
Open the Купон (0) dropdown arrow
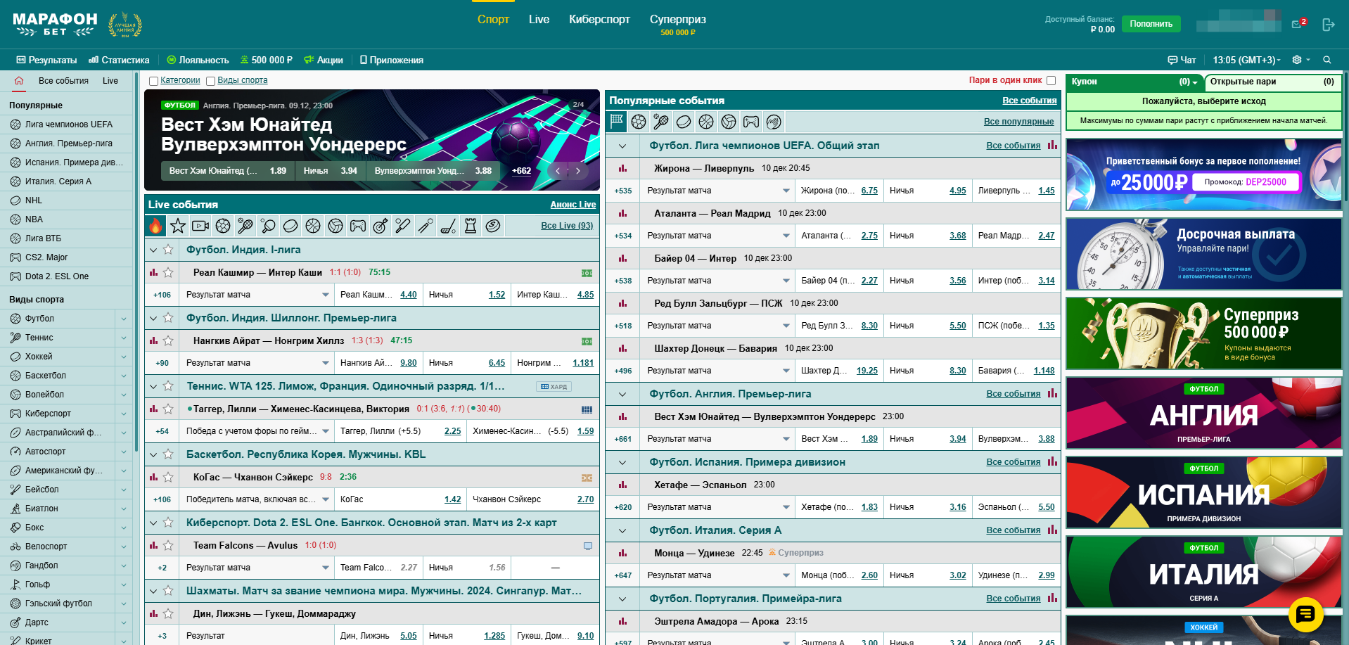(x=1194, y=82)
